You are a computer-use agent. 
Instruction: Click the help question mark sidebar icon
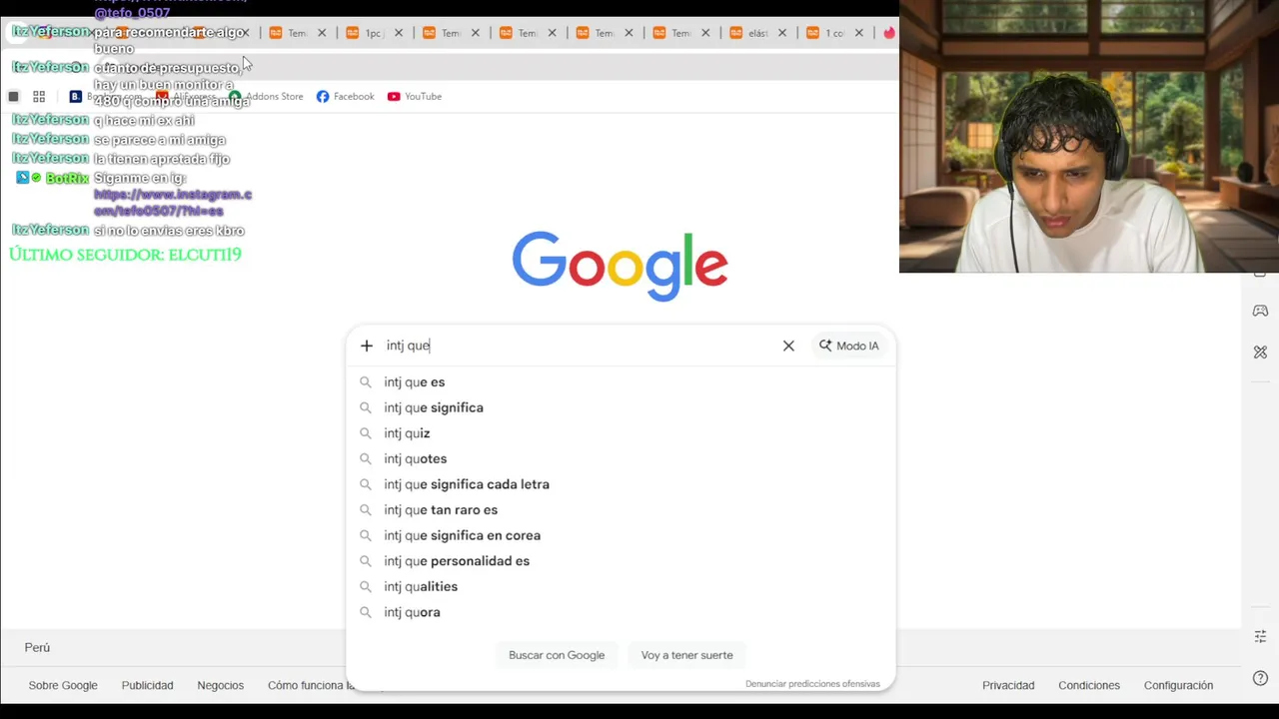(1260, 678)
